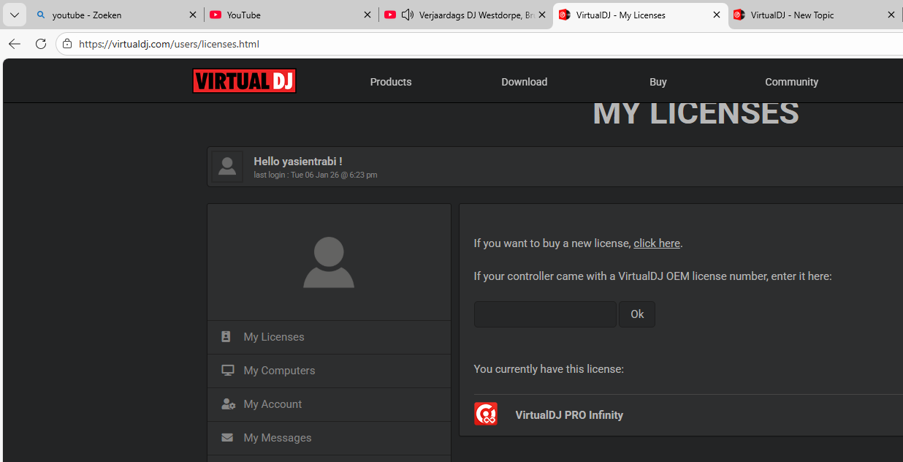The width and height of the screenshot is (903, 462).
Task: Open the Products navigation menu
Action: click(x=391, y=82)
